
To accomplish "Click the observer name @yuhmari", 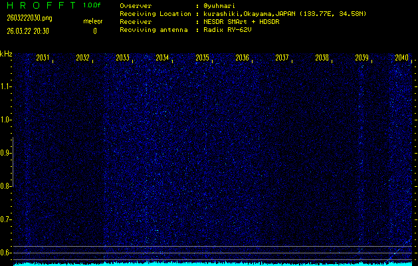I will click(219, 6).
